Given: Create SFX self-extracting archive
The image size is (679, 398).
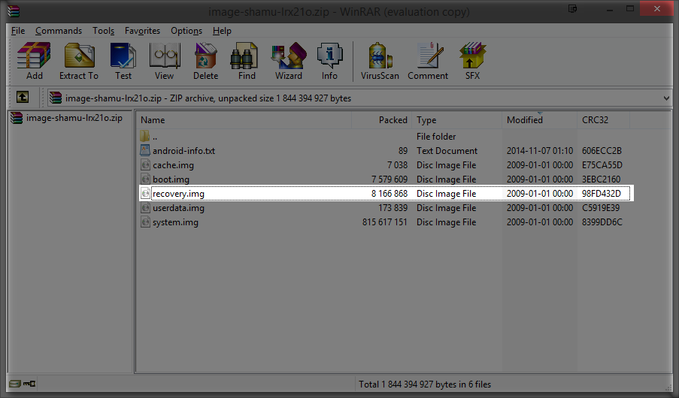Looking at the screenshot, I should click(x=472, y=61).
